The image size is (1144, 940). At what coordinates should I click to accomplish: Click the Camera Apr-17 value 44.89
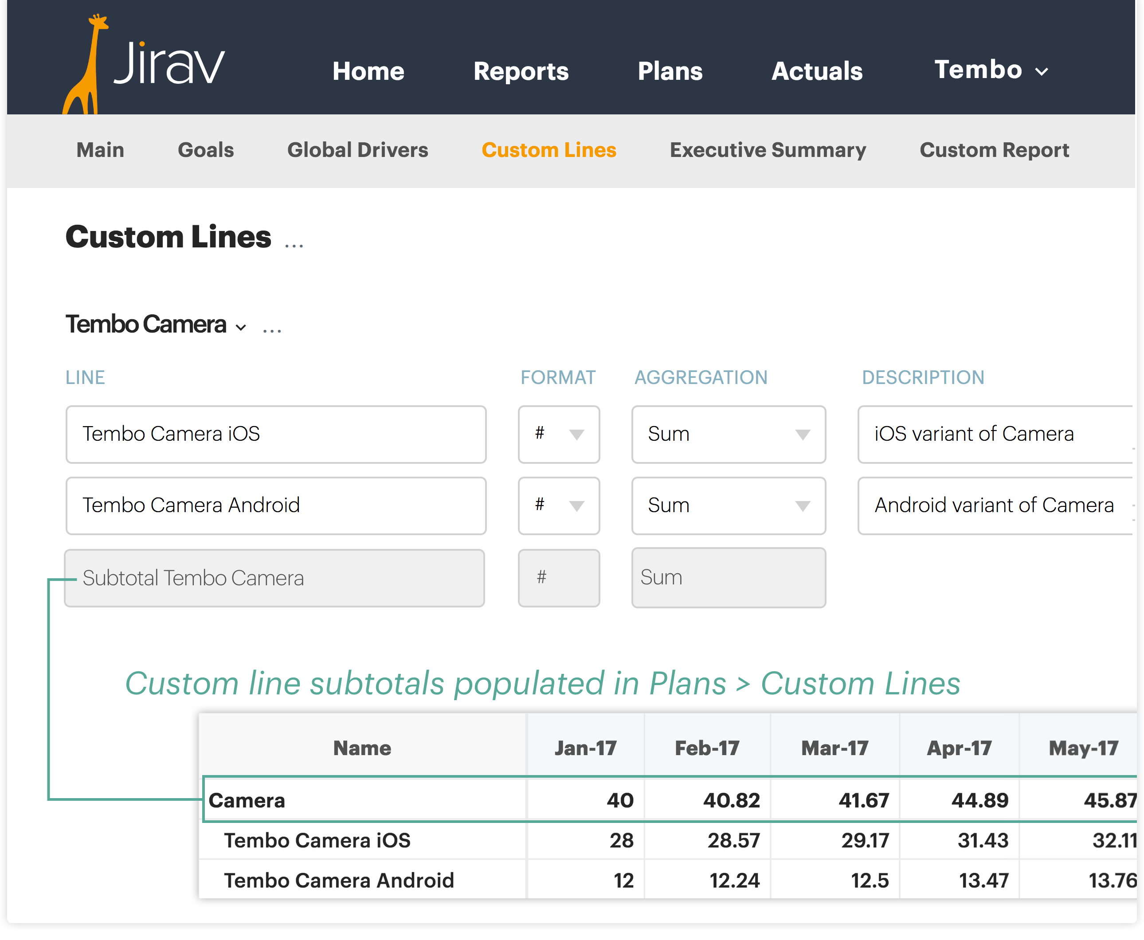[980, 800]
